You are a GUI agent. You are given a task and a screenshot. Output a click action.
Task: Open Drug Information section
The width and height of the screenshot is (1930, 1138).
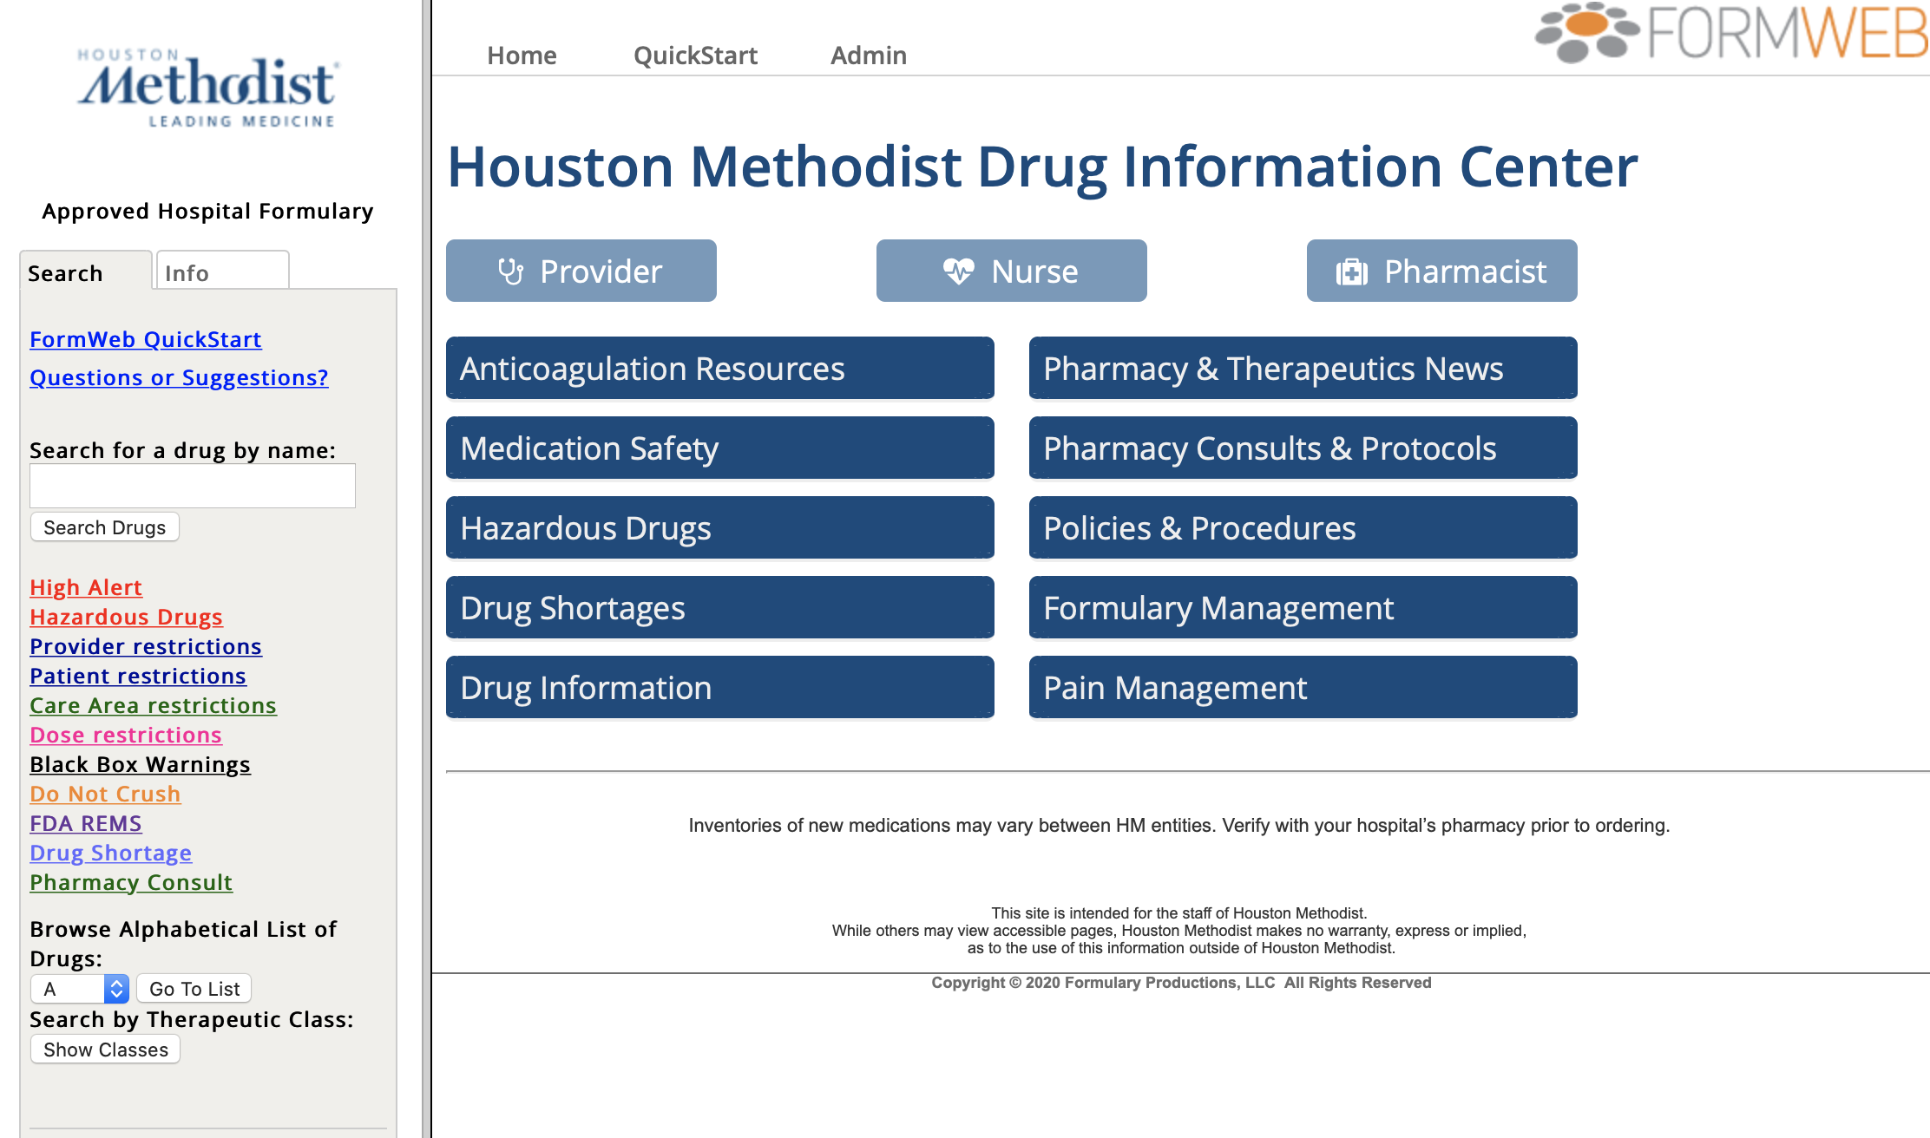720,688
